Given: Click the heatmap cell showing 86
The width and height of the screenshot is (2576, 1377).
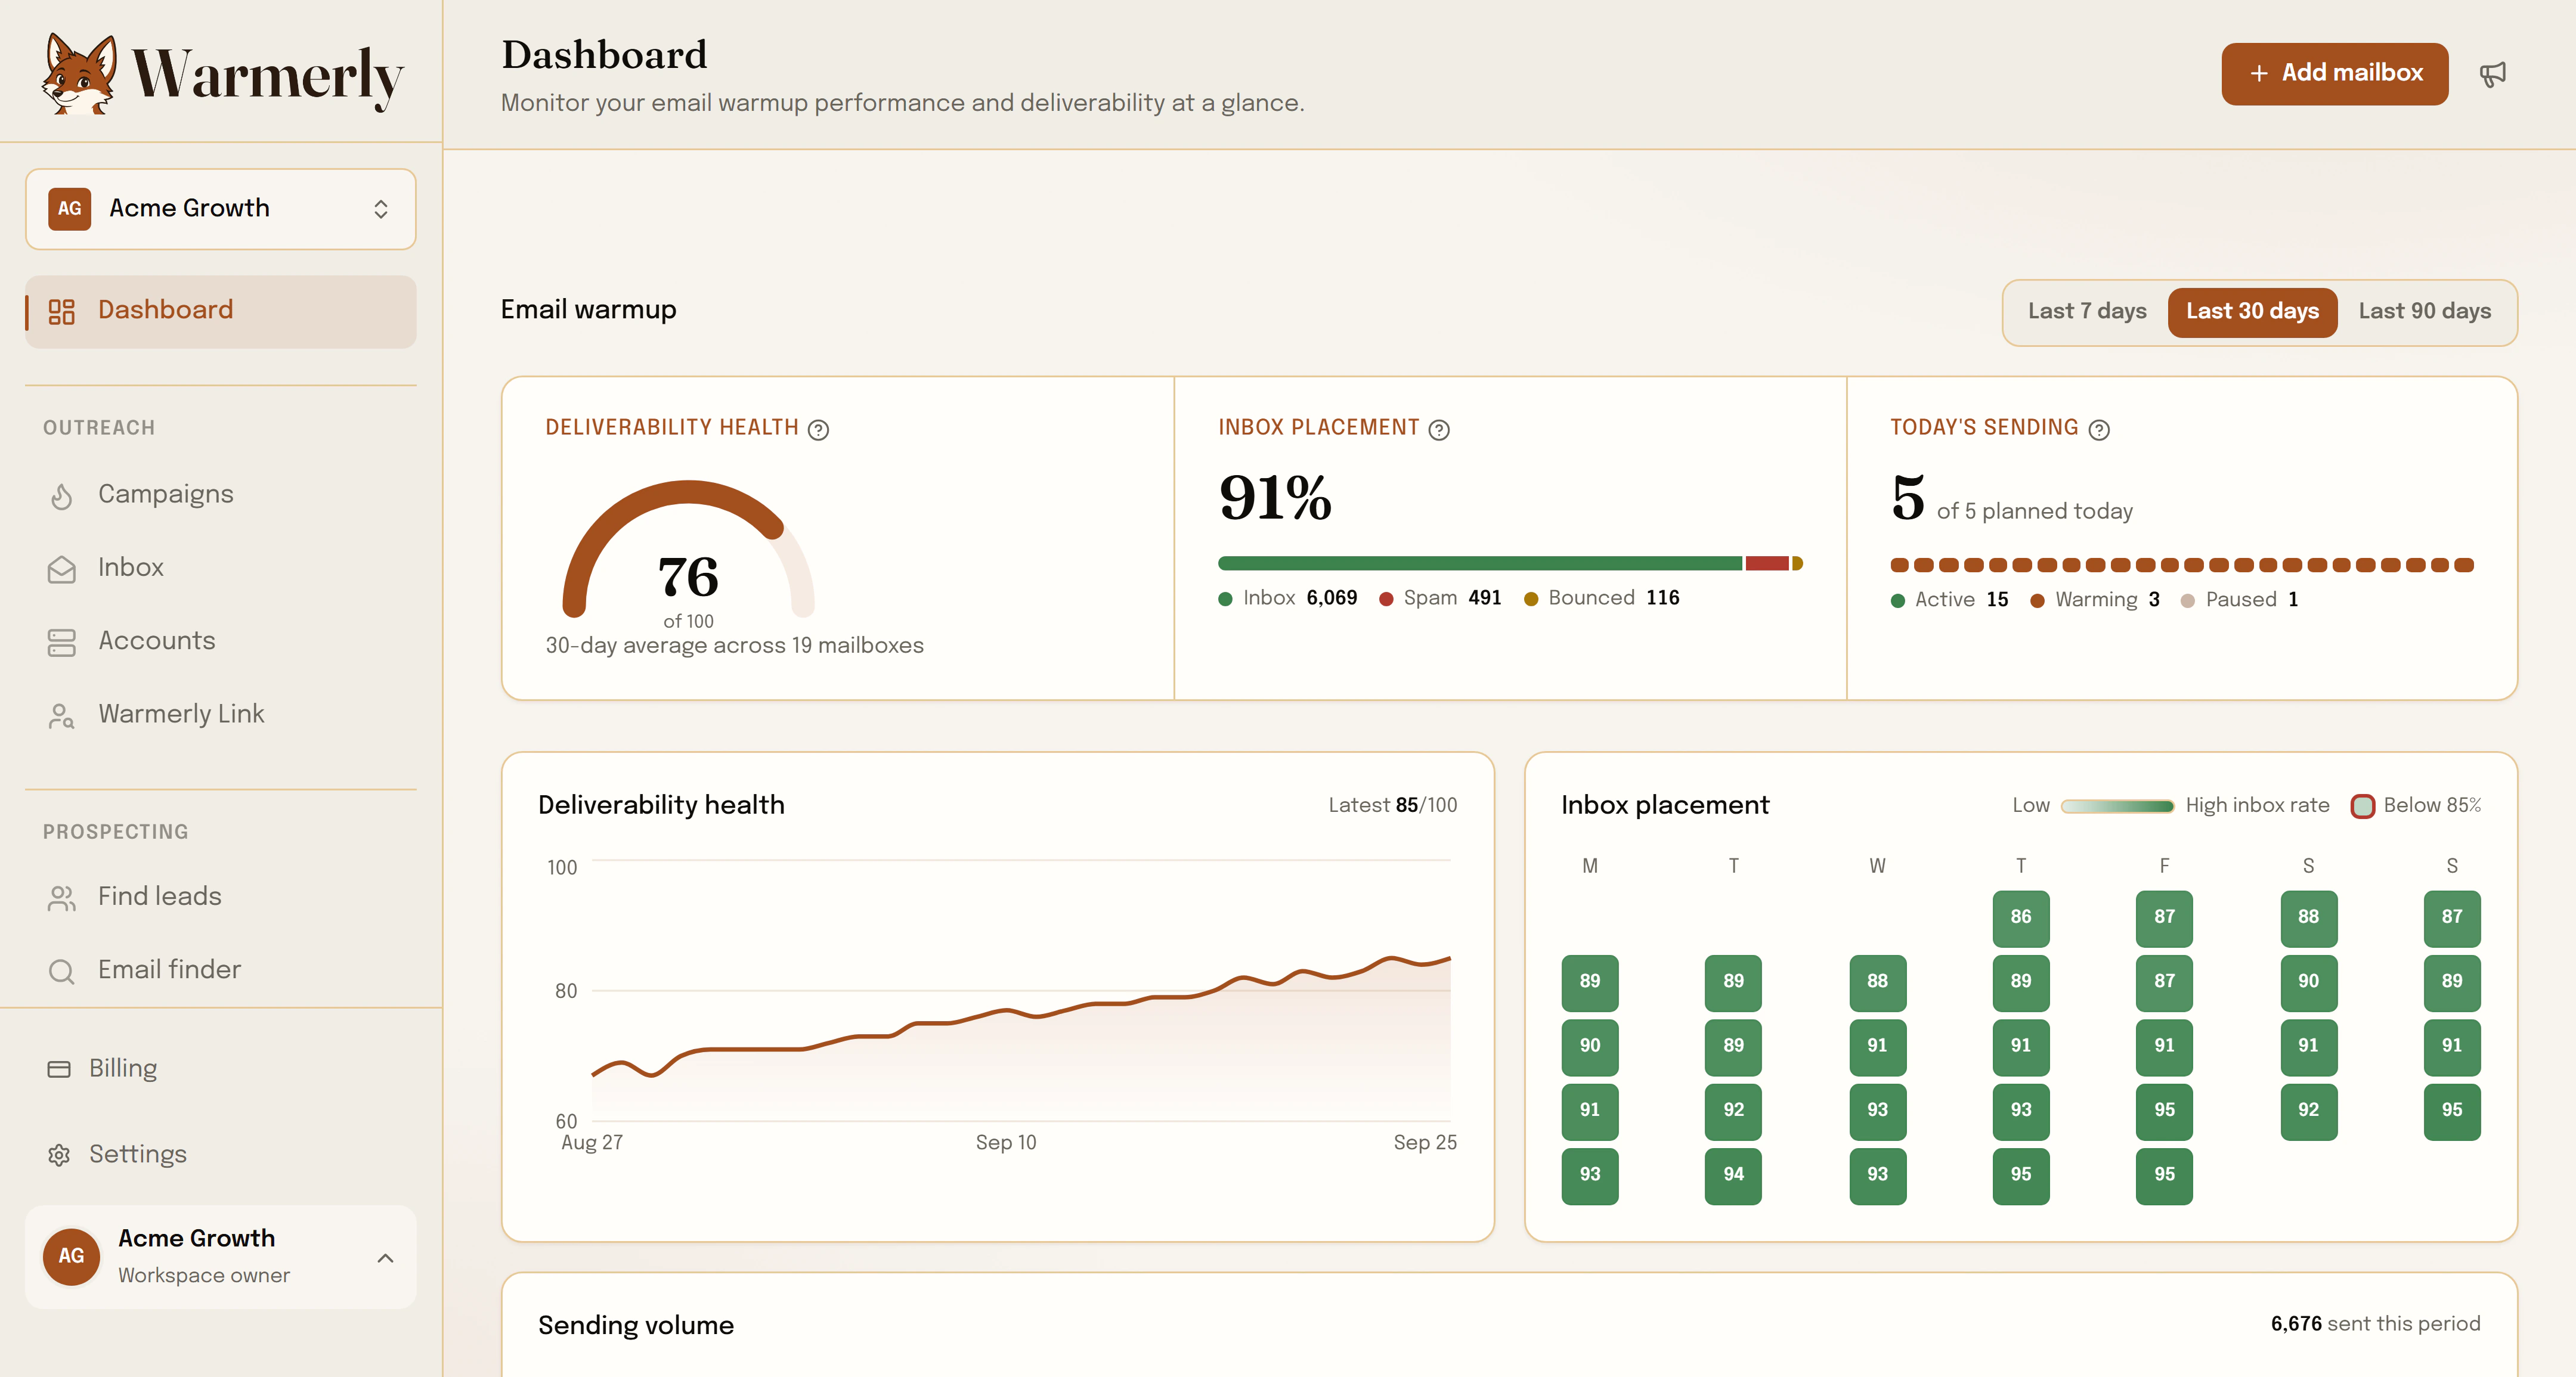Looking at the screenshot, I should [x=2020, y=918].
